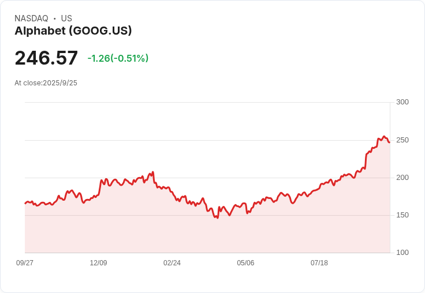425x293 pixels.
Task: Click the NASDAQ exchange label
Action: point(31,18)
